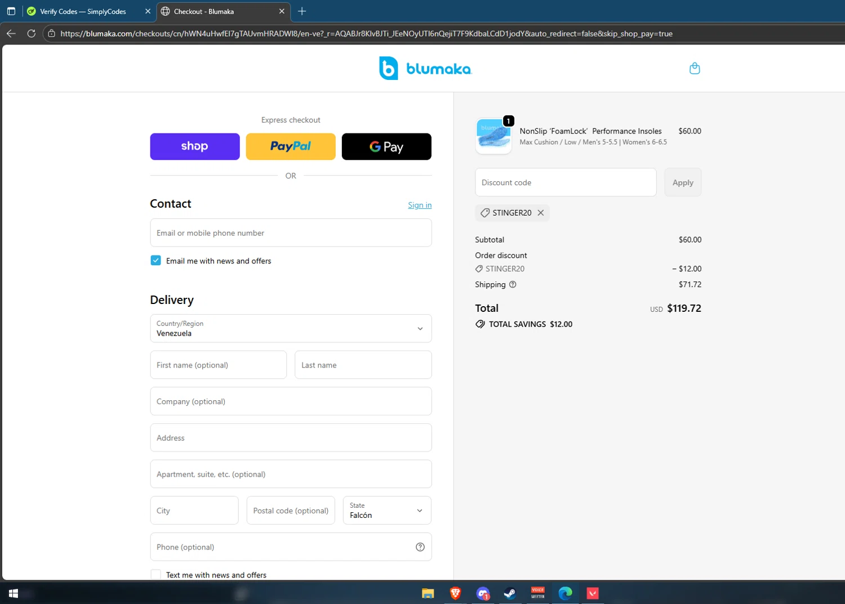Viewport: 845px width, 604px height.
Task: Click the Blumaka logo
Action: (x=425, y=68)
